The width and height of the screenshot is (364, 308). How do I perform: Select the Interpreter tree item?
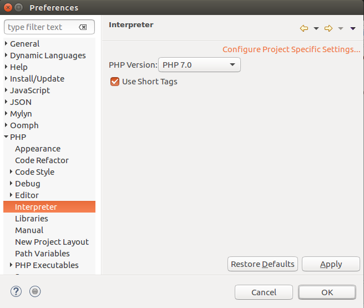49,206
